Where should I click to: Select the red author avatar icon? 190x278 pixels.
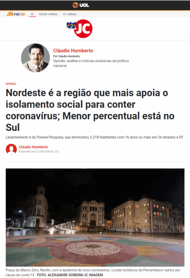pos(11,149)
